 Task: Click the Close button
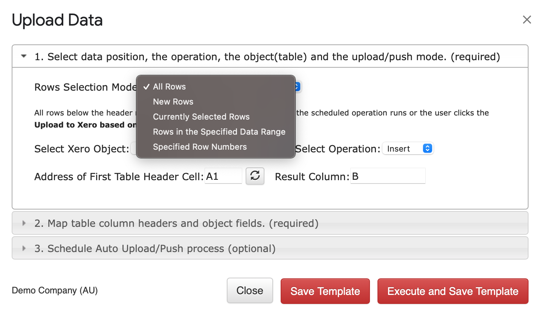pyautogui.click(x=250, y=290)
